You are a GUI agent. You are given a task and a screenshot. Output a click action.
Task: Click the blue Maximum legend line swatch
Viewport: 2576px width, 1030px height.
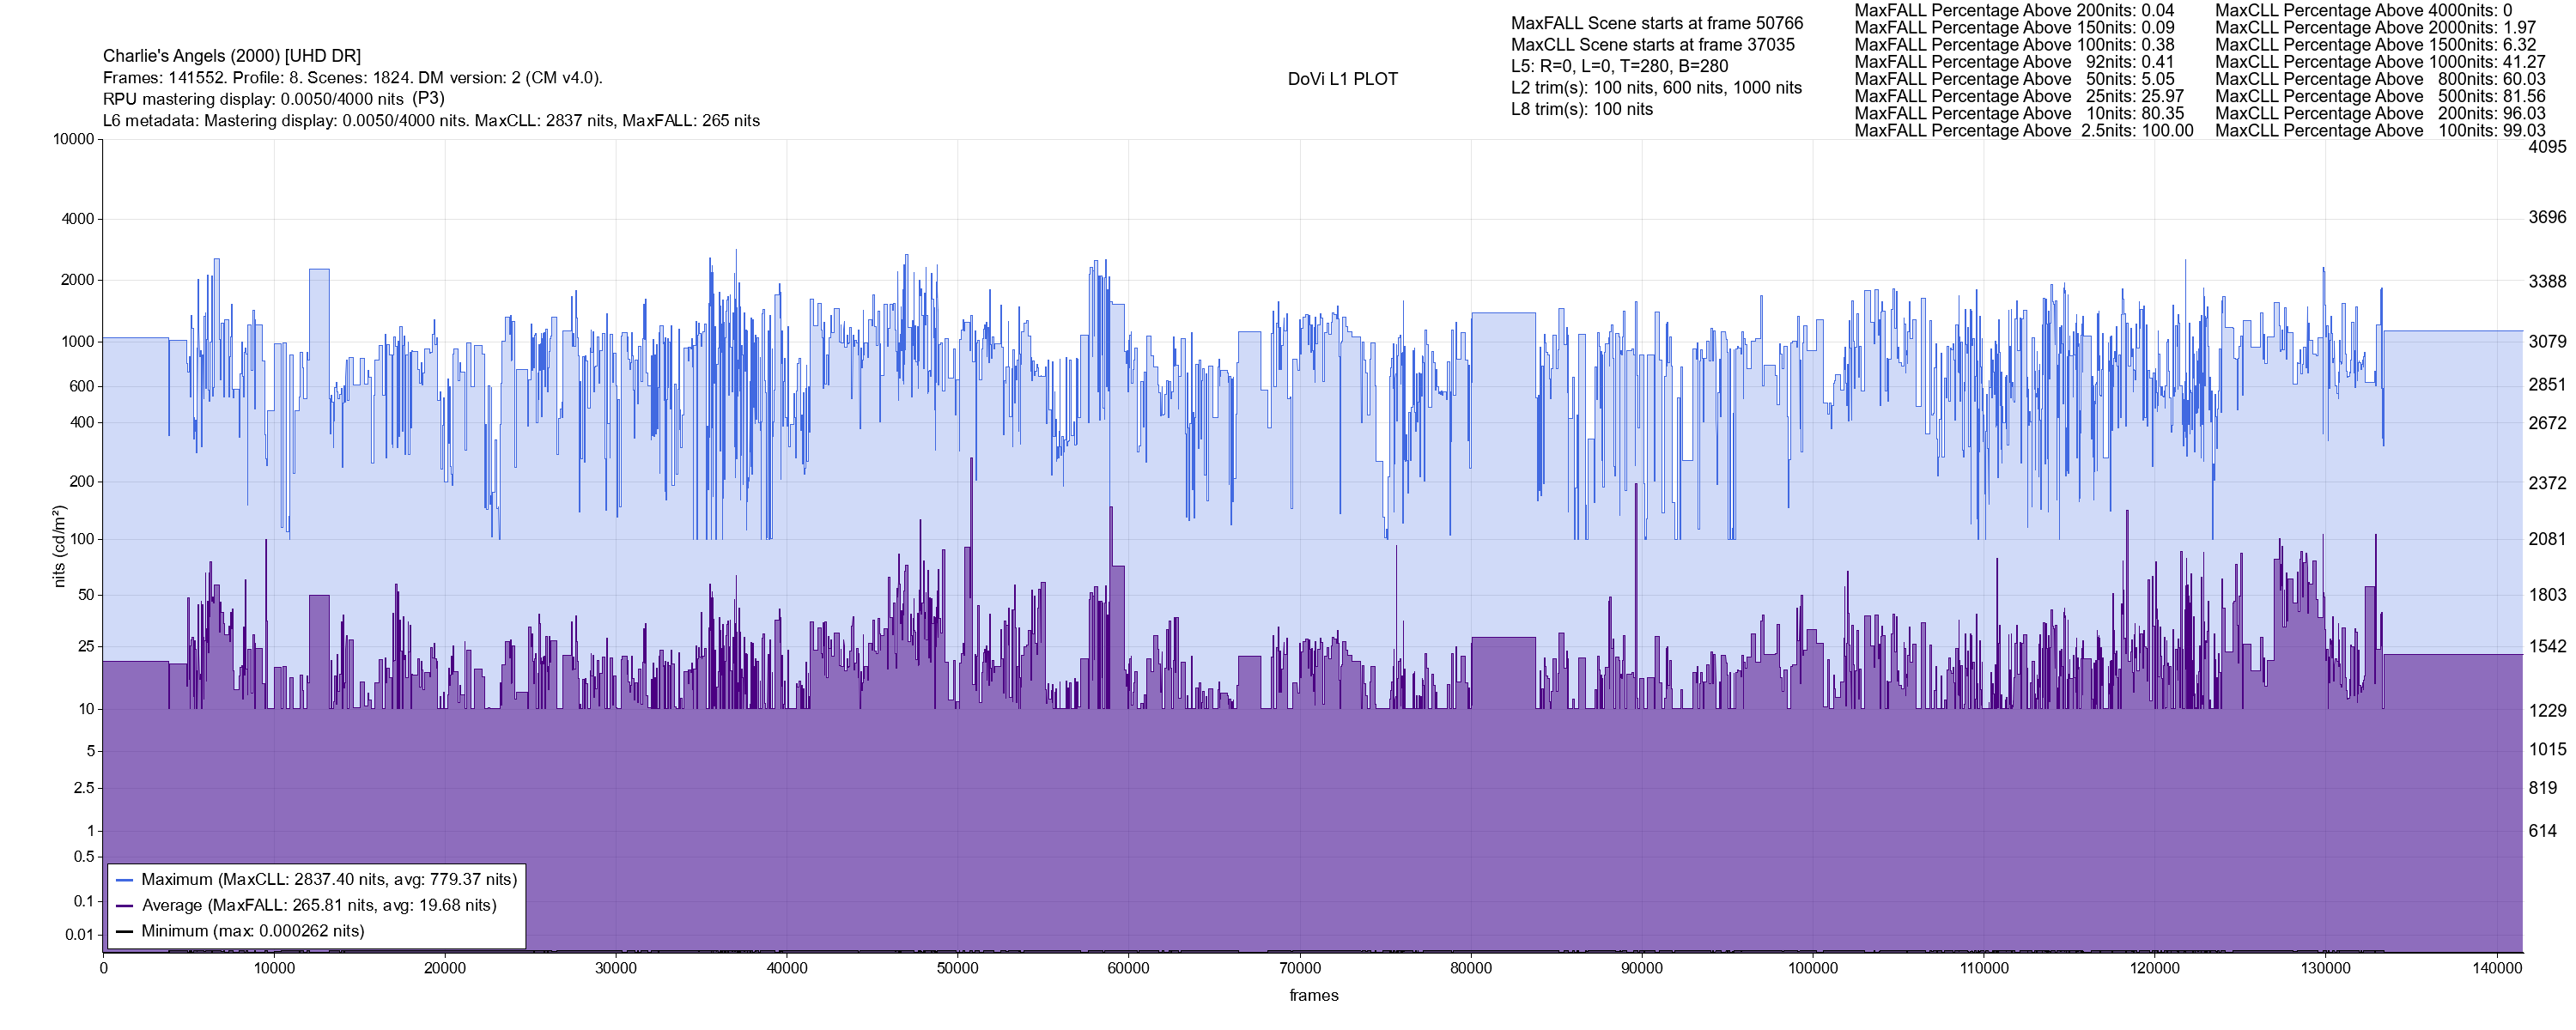125,880
